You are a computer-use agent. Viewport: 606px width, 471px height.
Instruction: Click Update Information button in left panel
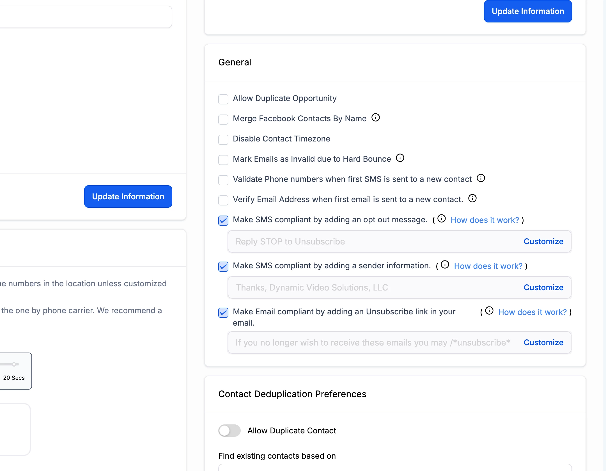click(128, 196)
